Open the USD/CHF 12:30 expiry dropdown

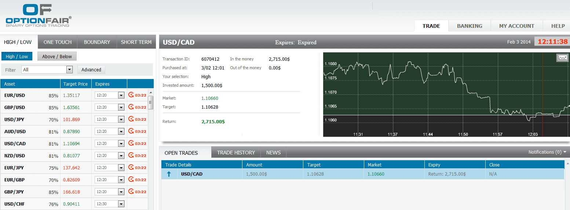tap(121, 204)
